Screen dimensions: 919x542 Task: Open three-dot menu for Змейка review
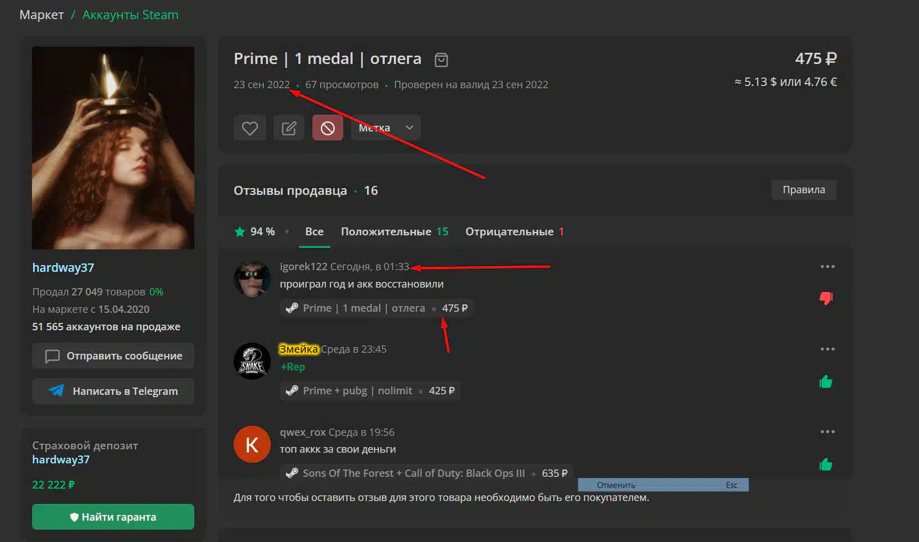tap(827, 349)
